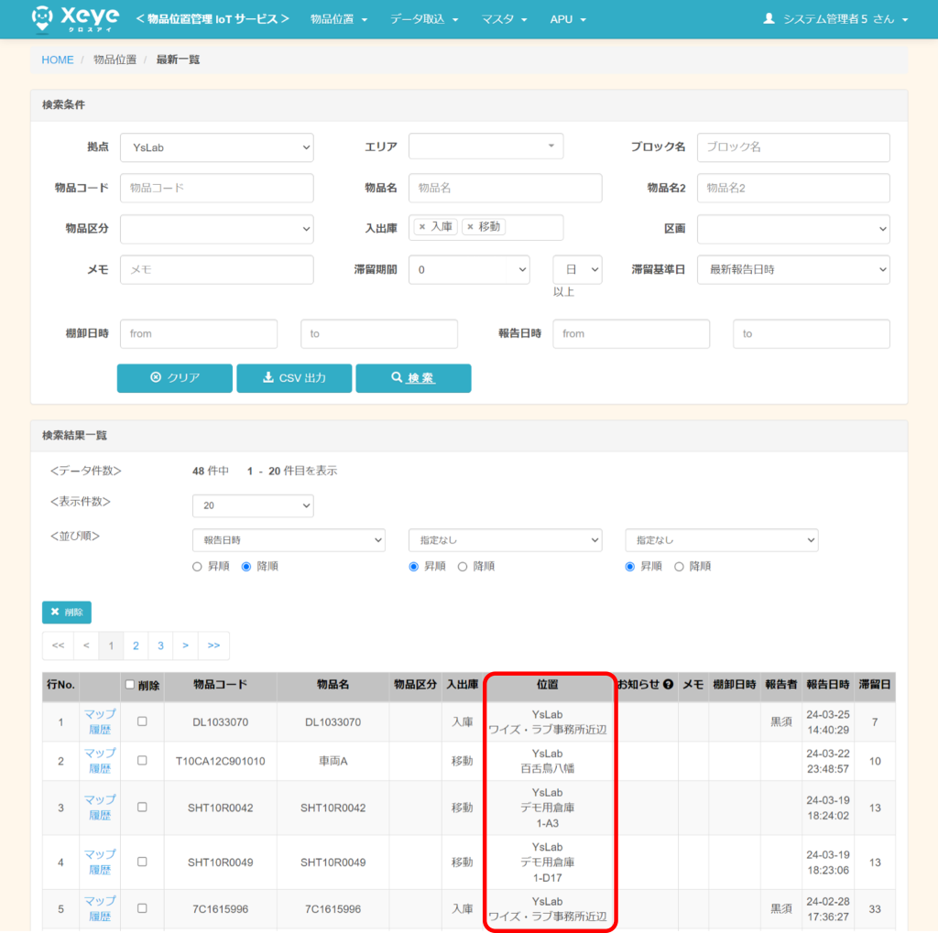Click the CSV 出力 download button
The image size is (938, 933).
pyautogui.click(x=294, y=378)
